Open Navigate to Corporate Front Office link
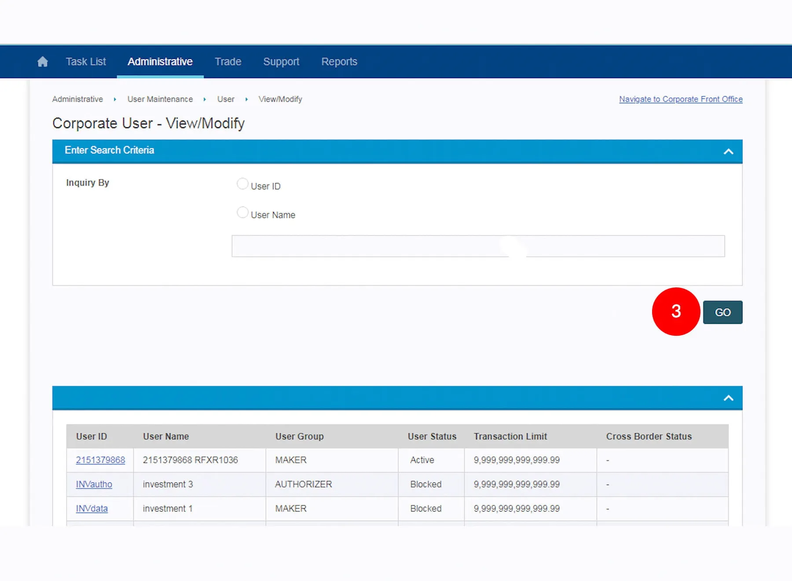This screenshot has width=792, height=581. (680, 99)
